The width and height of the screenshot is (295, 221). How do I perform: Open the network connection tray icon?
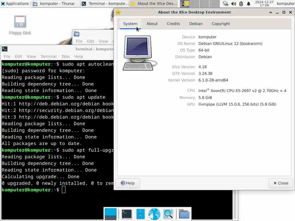(x=225, y=3)
